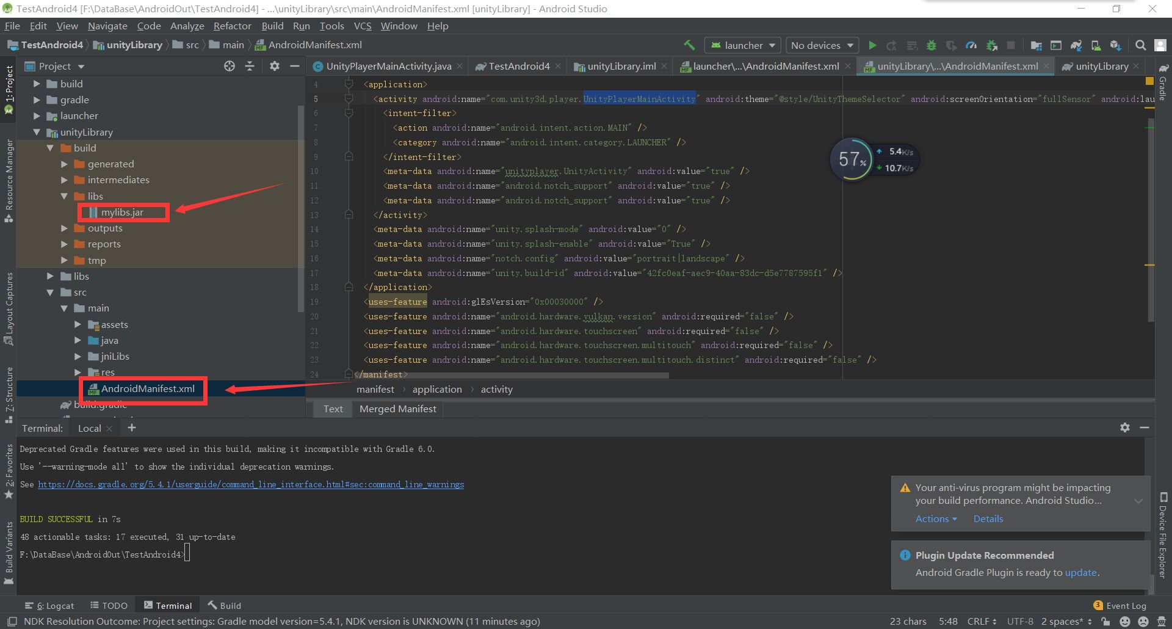Viewport: 1172px width, 629px height.
Task: Open the Actions dropdown in antivirus notification
Action: [x=936, y=518]
